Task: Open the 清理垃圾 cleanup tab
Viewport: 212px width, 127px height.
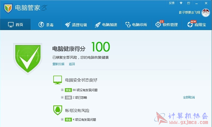Action: (76, 25)
